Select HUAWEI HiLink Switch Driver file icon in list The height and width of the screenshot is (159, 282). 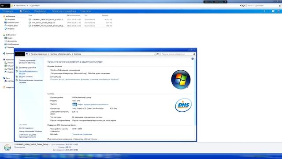click(x=30, y=26)
